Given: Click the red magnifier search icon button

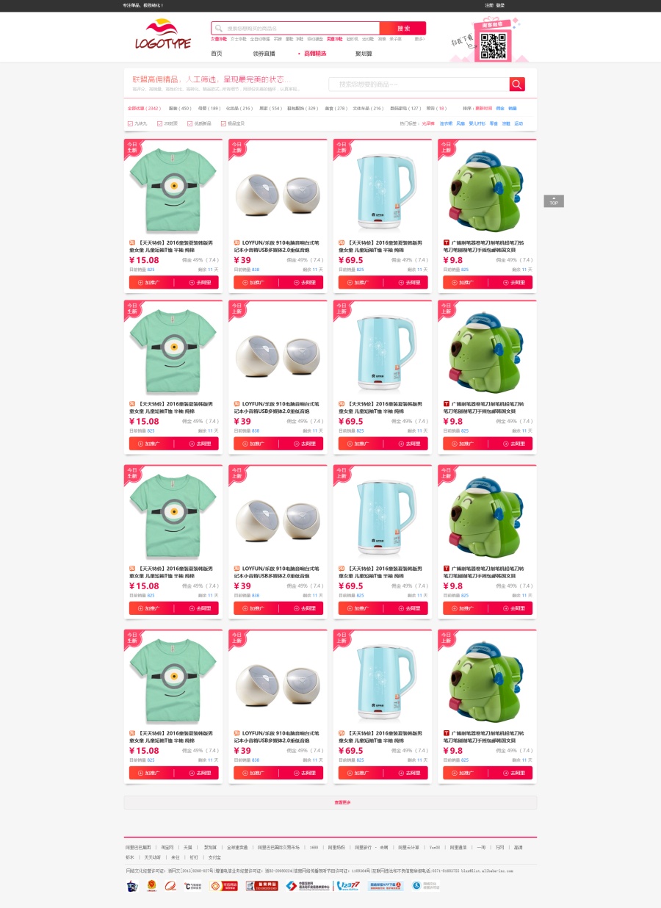Looking at the screenshot, I should point(517,84).
